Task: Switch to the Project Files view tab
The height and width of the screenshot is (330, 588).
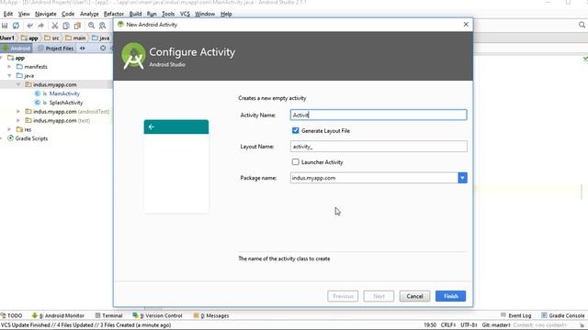Action: (55, 49)
